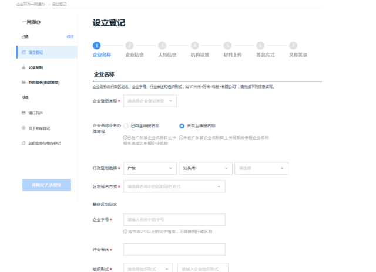Image resolution: width=376 pixels, height=272 pixels.
Task: Click the step 4 circle icon
Action: click(195, 46)
